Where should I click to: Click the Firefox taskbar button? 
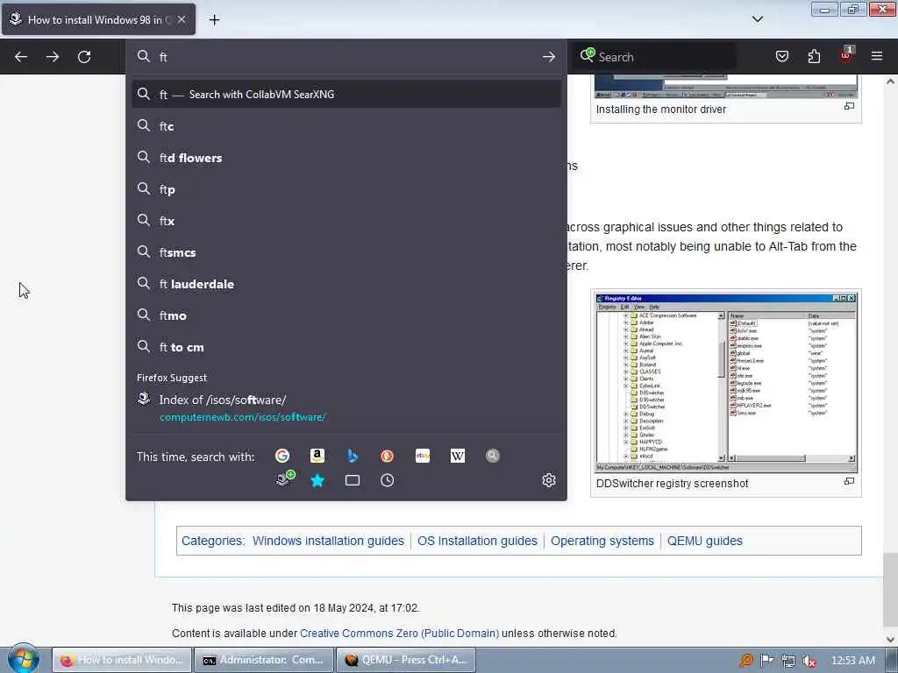pyautogui.click(x=122, y=660)
